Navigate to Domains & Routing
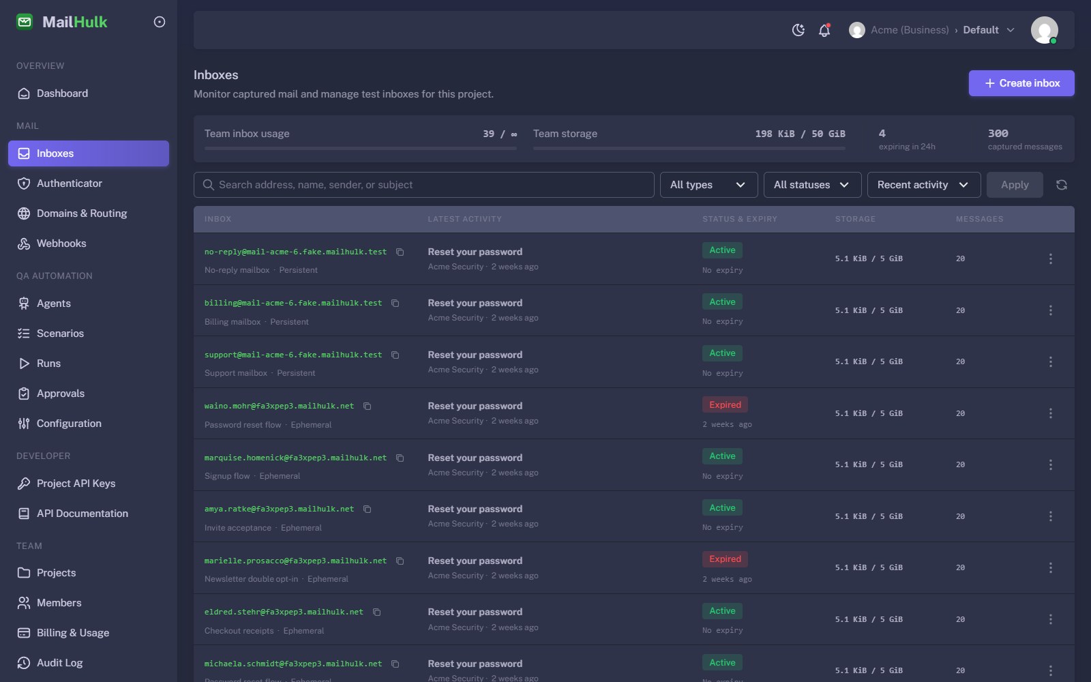Screen dimensions: 1091x682 [x=89, y=213]
